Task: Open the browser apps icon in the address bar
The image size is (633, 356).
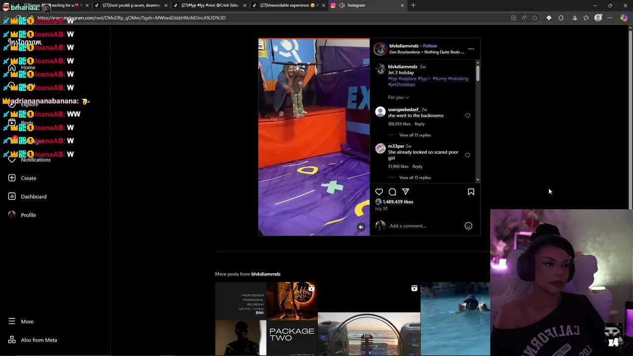Action: click(x=513, y=18)
